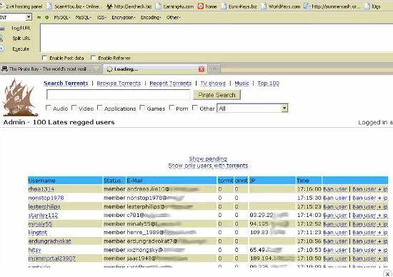Click the HackBar Load URL icon
Screen dimensions: 393x277
1,28
